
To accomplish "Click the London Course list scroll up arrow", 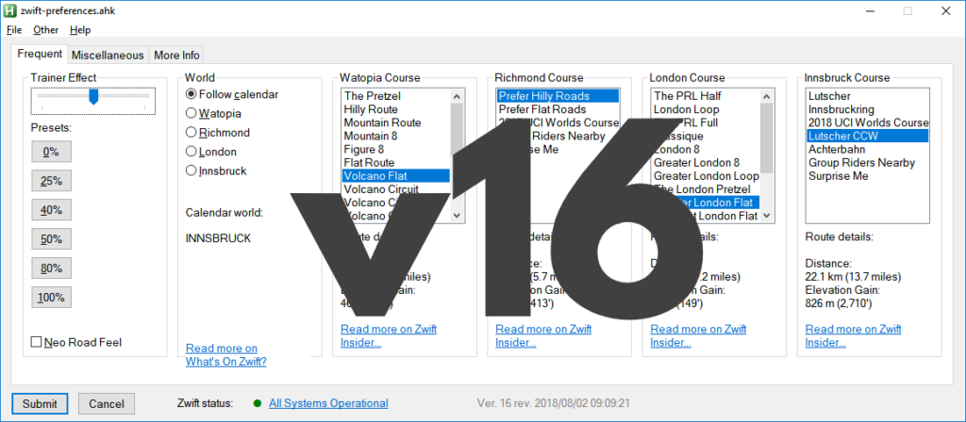I will click(x=766, y=96).
